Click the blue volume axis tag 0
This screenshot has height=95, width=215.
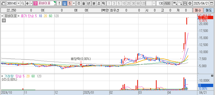pyautogui.click(x=206, y=85)
